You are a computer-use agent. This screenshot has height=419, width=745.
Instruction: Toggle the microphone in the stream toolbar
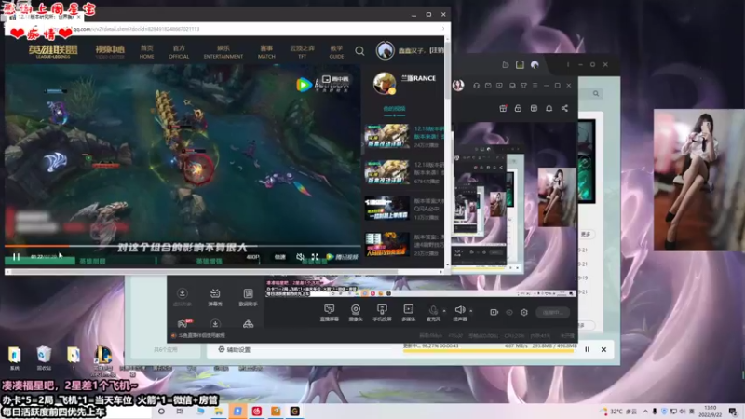point(433,313)
